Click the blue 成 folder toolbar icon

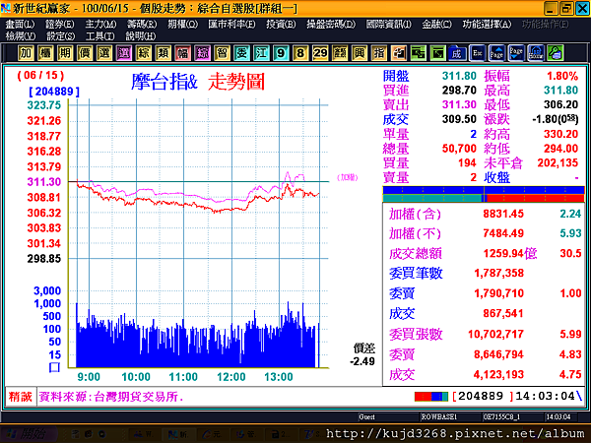click(457, 53)
